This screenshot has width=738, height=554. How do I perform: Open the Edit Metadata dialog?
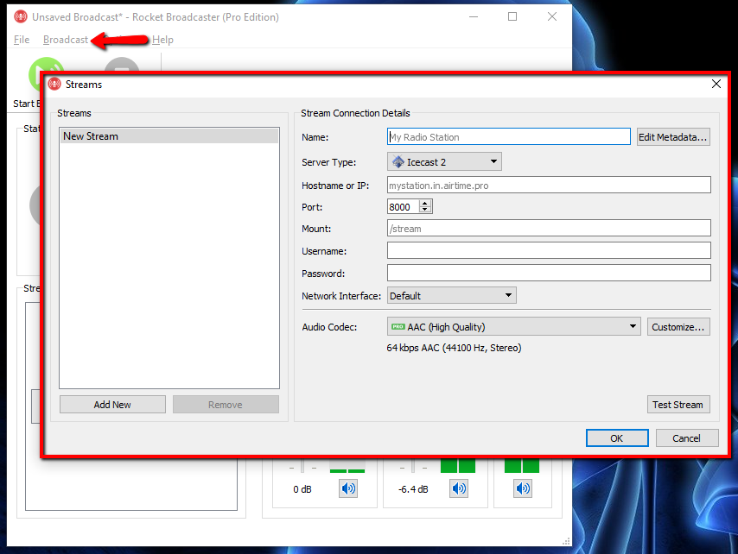point(673,136)
